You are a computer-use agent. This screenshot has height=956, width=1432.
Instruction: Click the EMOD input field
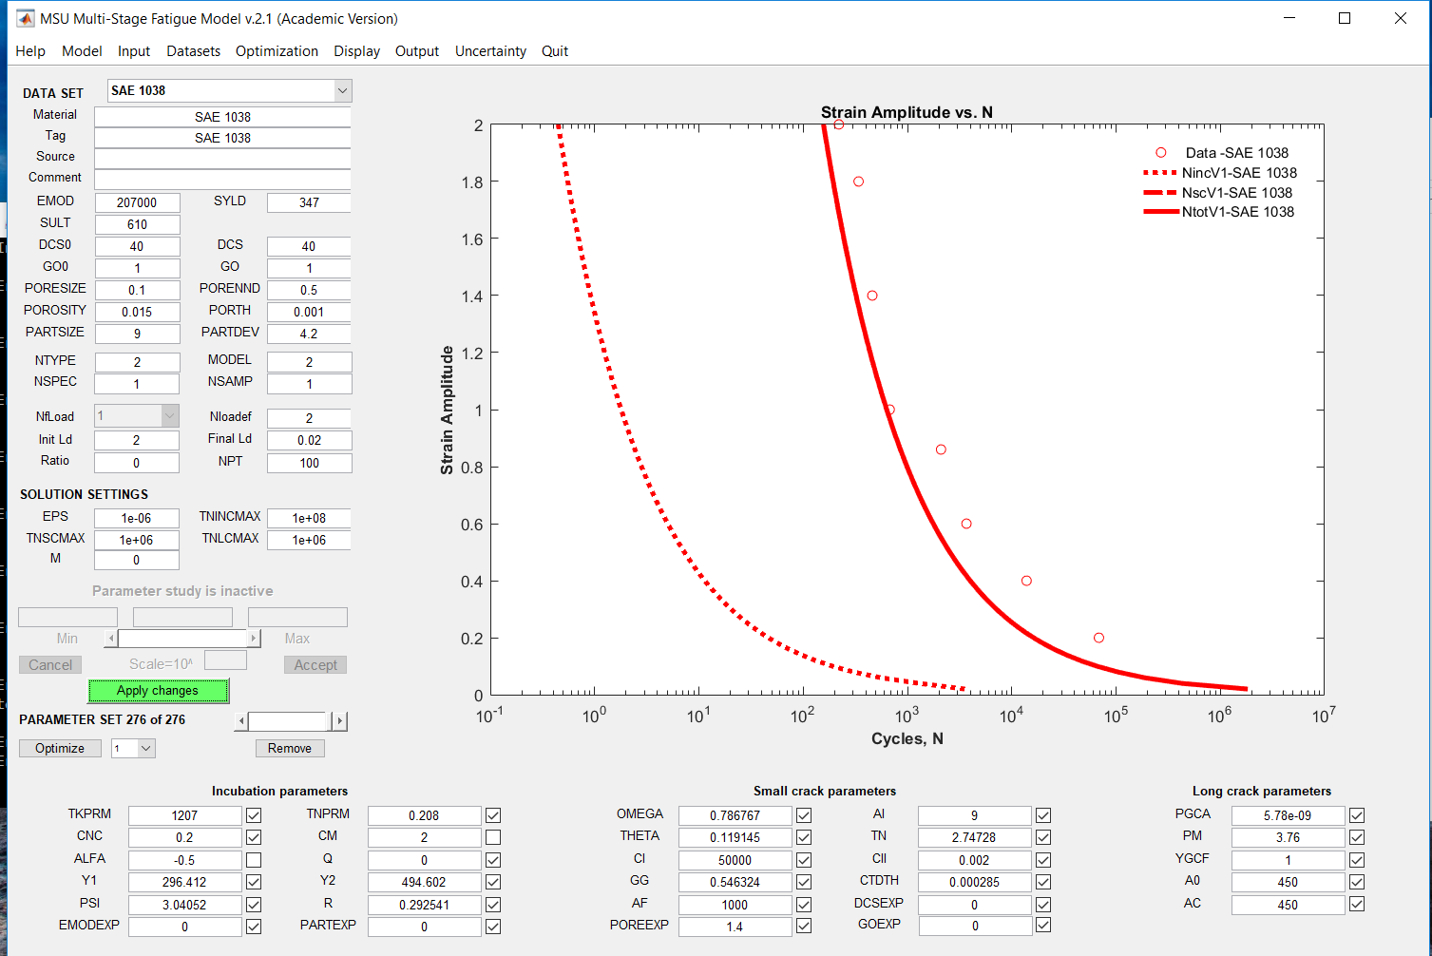coord(137,202)
